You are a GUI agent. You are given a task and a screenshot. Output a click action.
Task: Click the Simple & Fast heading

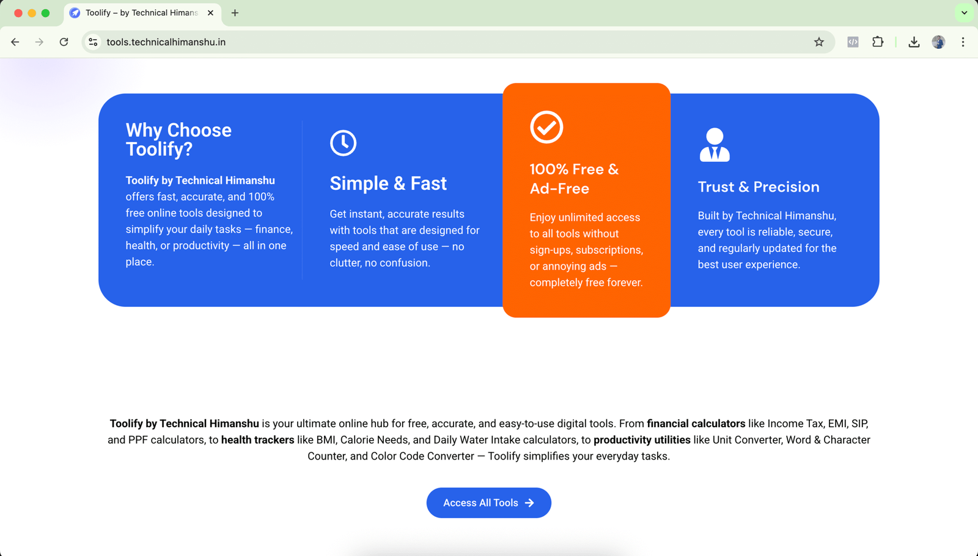388,184
